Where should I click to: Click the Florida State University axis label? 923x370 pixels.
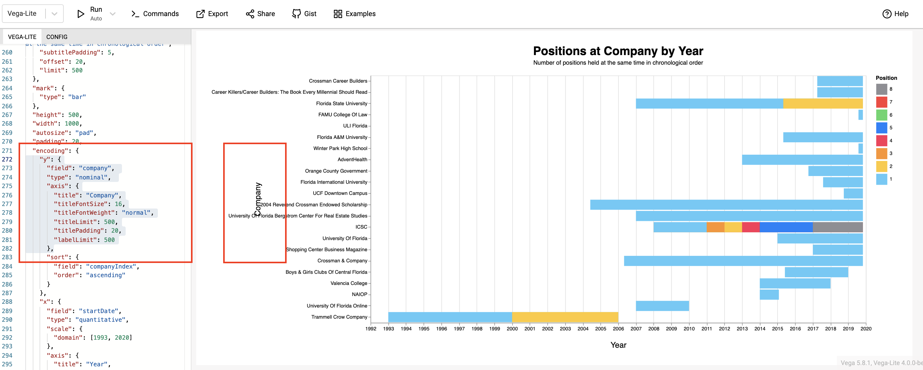point(342,104)
